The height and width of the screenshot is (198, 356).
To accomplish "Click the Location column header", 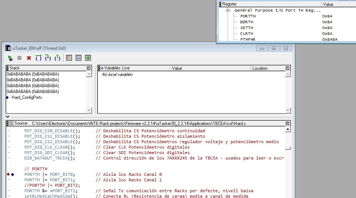I will click(267, 68).
